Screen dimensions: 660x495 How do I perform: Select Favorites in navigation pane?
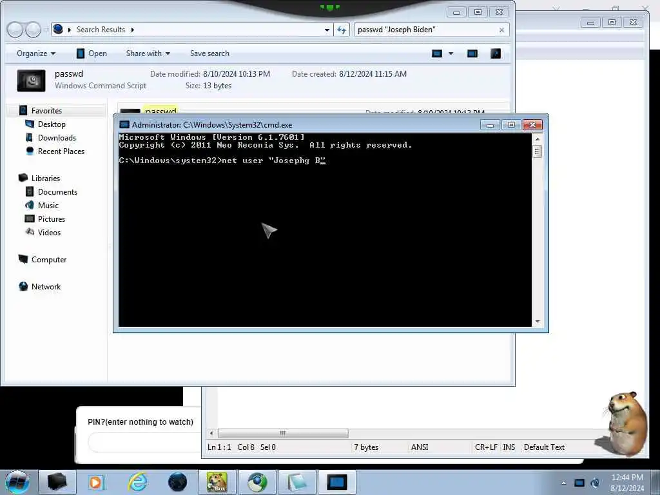(x=46, y=111)
